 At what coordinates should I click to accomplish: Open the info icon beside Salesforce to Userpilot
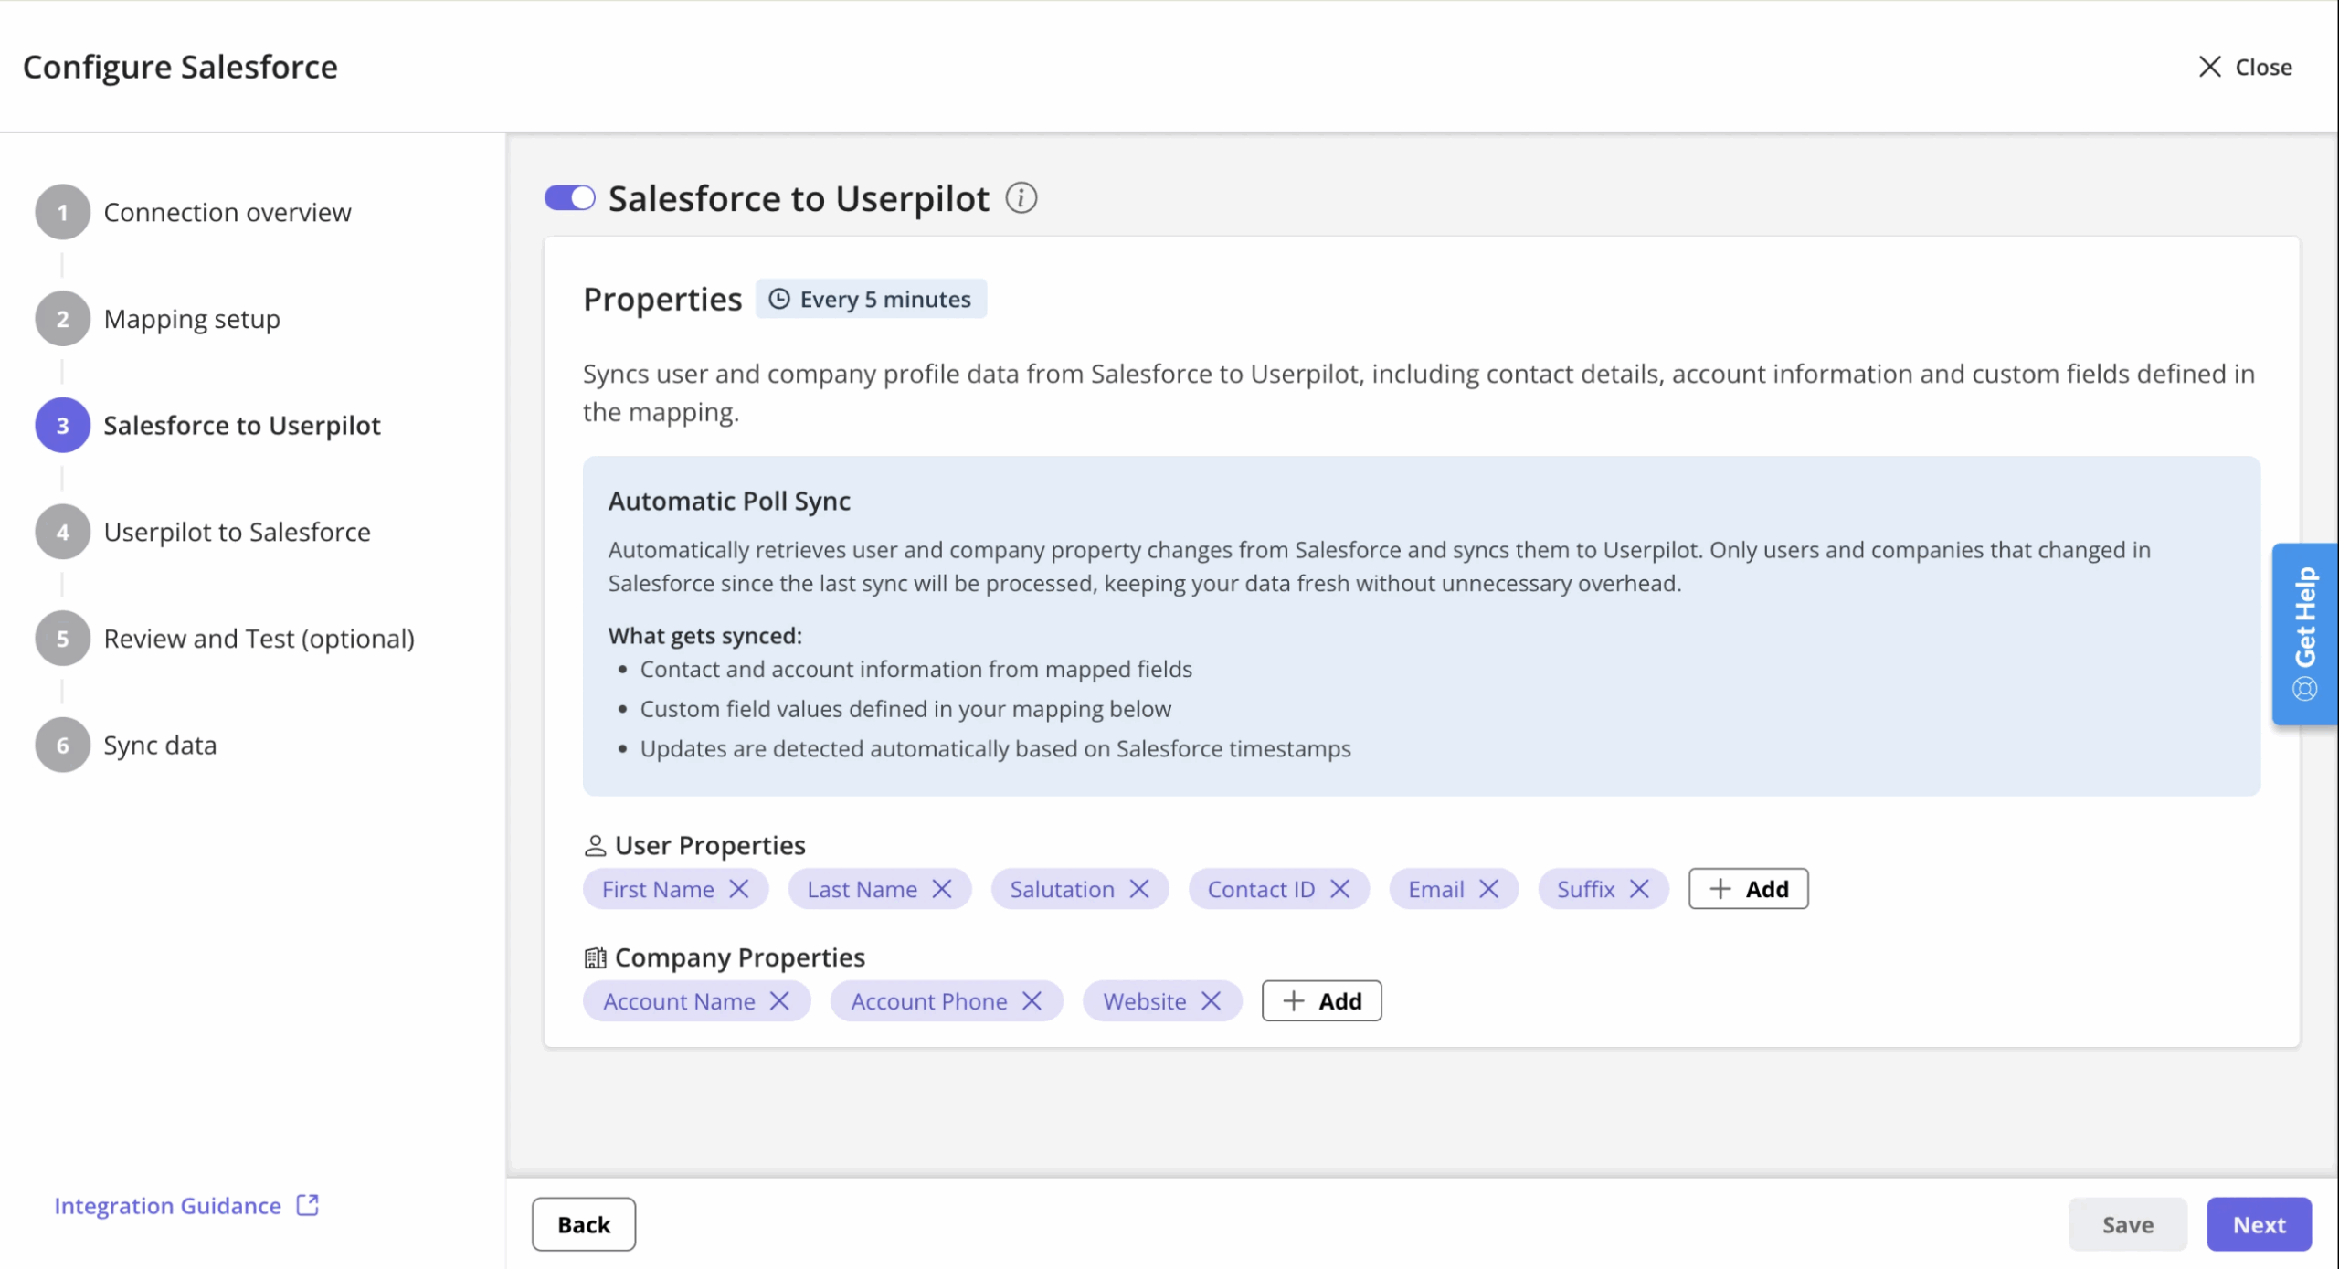coord(1021,197)
